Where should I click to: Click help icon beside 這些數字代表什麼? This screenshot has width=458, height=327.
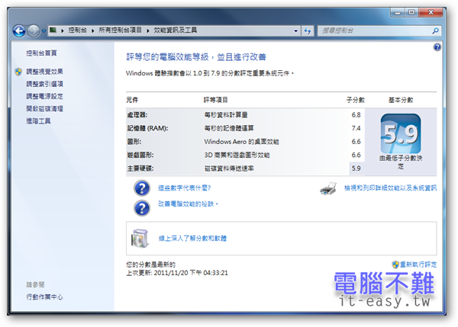click(x=142, y=188)
